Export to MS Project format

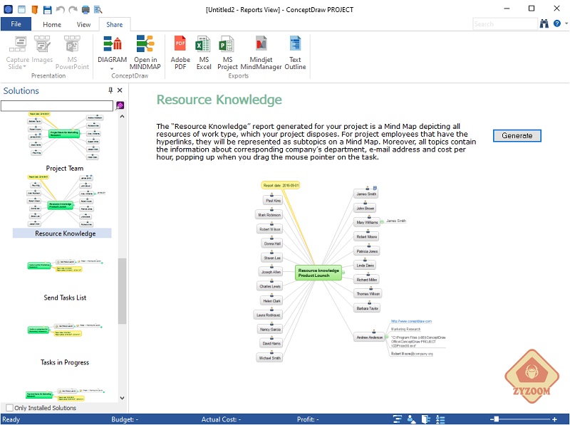(227, 53)
